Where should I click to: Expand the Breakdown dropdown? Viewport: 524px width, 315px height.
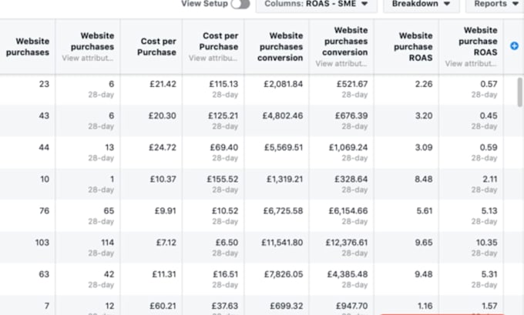click(x=421, y=5)
